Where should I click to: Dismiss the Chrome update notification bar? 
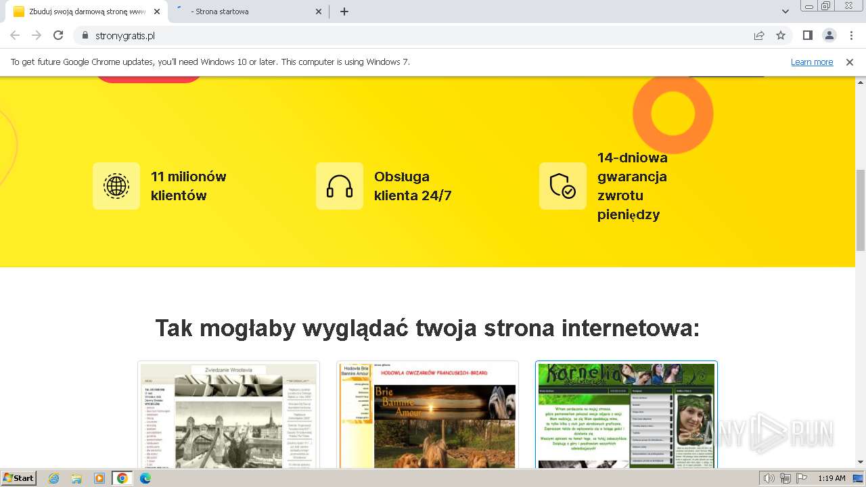[x=850, y=62]
